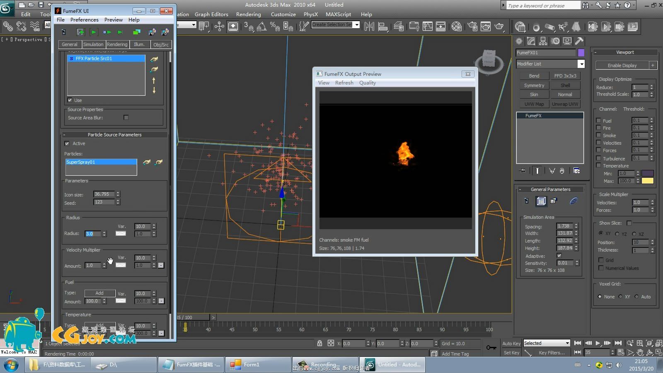Collapse the Particle Source Parameters rollout

point(114,135)
